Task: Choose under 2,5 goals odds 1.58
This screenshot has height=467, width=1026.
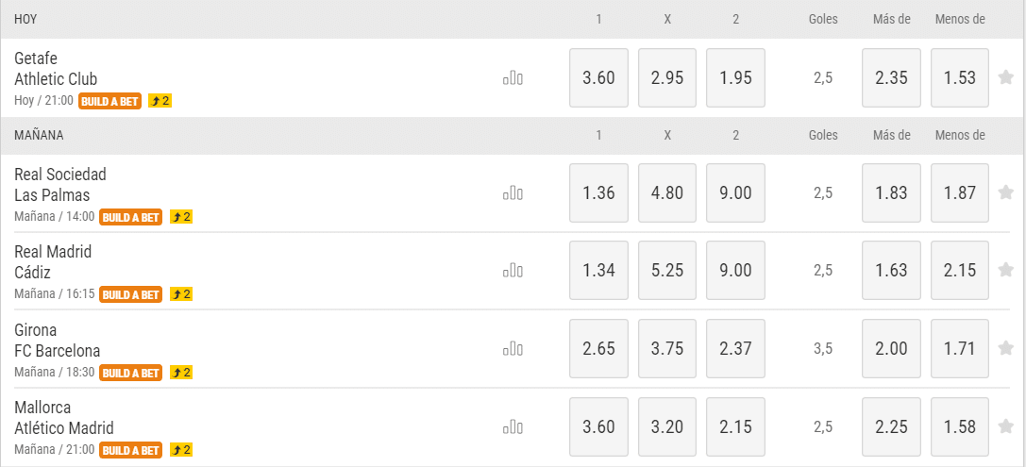Action: 960,426
